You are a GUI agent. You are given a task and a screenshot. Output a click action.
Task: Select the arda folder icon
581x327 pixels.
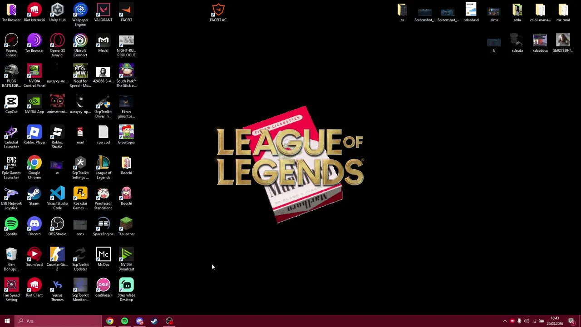click(x=517, y=13)
